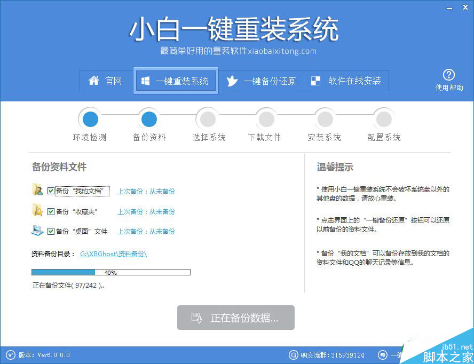Click the 下载文件 progress step
The height and width of the screenshot is (364, 474).
(266, 118)
